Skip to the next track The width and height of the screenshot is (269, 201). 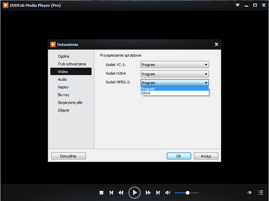coord(158,193)
